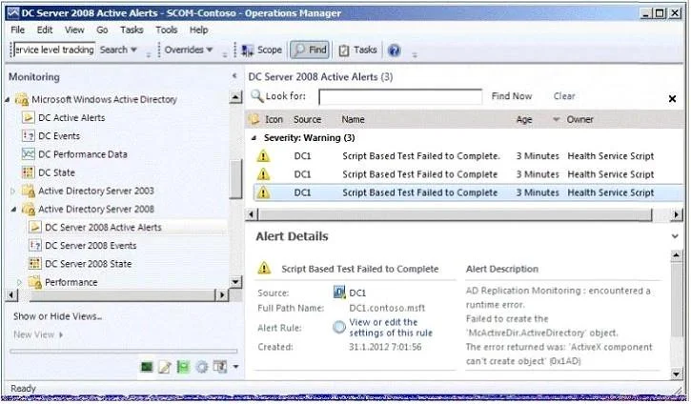
Task: Collapse the Alert Details pane chevron
Action: click(x=675, y=236)
